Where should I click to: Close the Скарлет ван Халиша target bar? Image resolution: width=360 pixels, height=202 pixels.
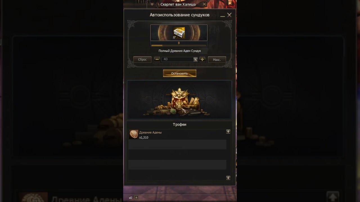coord(204,4)
